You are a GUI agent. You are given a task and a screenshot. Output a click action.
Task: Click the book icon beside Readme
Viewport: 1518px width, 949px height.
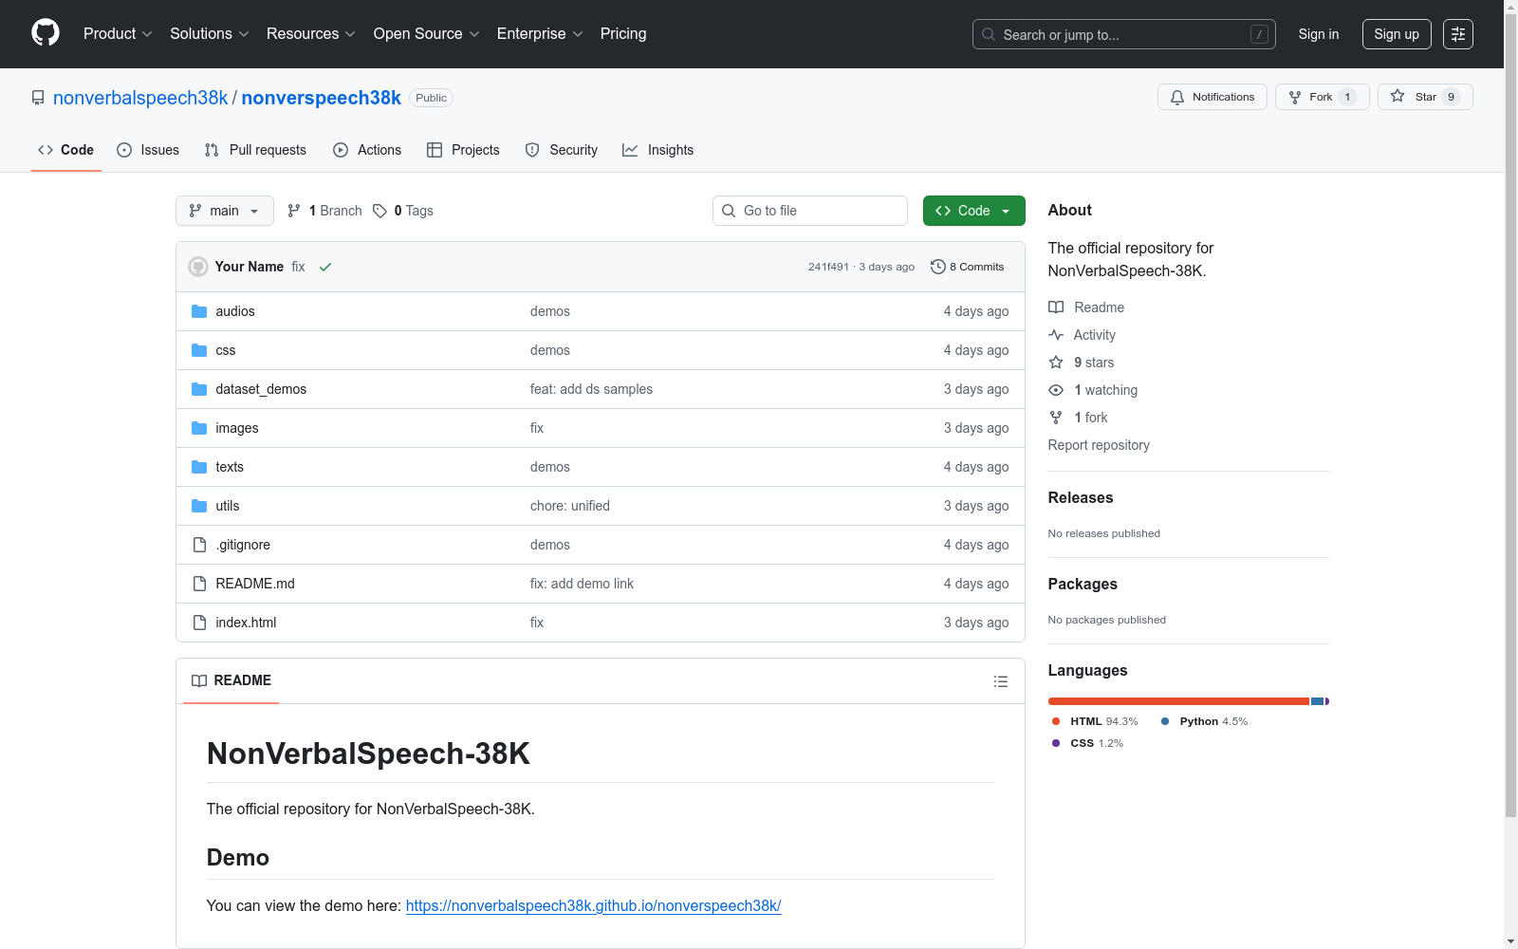click(x=1056, y=307)
